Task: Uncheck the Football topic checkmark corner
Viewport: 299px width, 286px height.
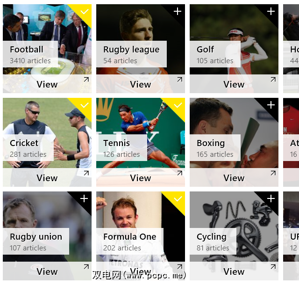Action: [84, 11]
